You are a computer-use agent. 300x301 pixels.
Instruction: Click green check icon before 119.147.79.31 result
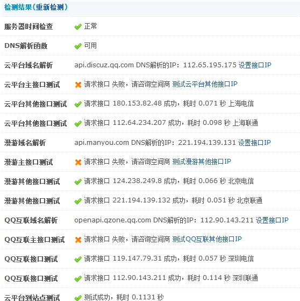tap(78, 259)
